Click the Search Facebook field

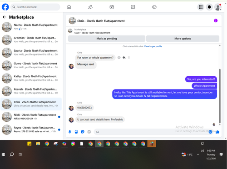[x=35, y=7]
